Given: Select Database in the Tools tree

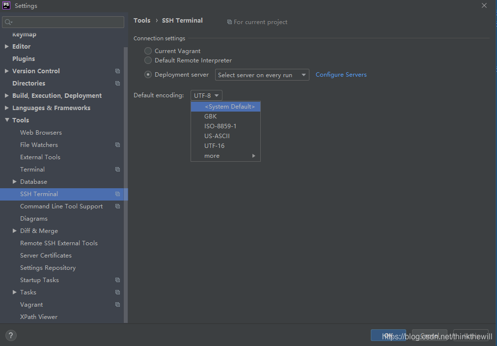Looking at the screenshot, I should [33, 182].
